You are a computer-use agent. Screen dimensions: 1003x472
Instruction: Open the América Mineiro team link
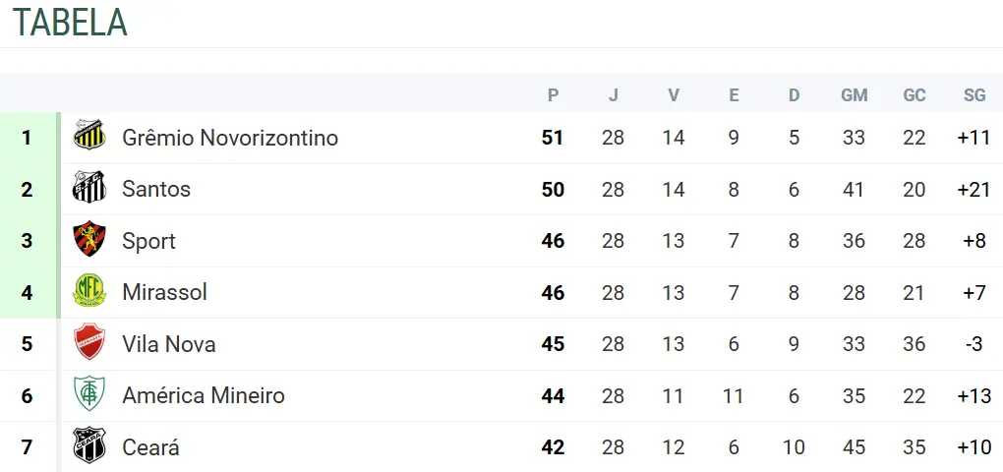[203, 395]
